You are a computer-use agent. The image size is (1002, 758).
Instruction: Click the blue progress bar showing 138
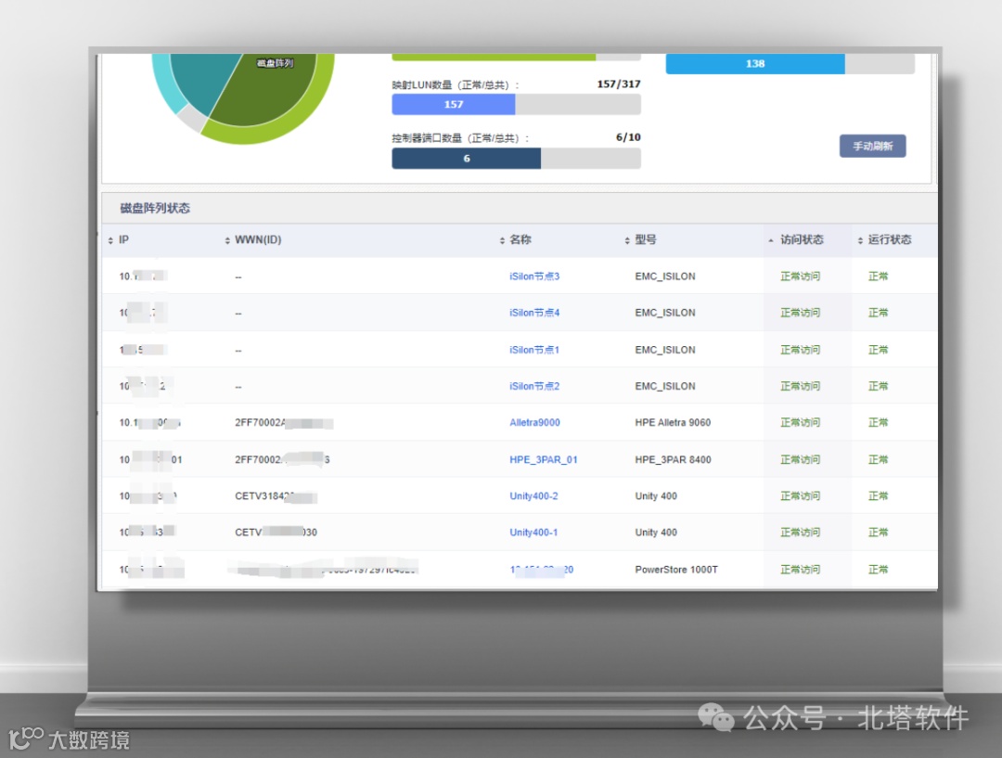tap(790, 63)
